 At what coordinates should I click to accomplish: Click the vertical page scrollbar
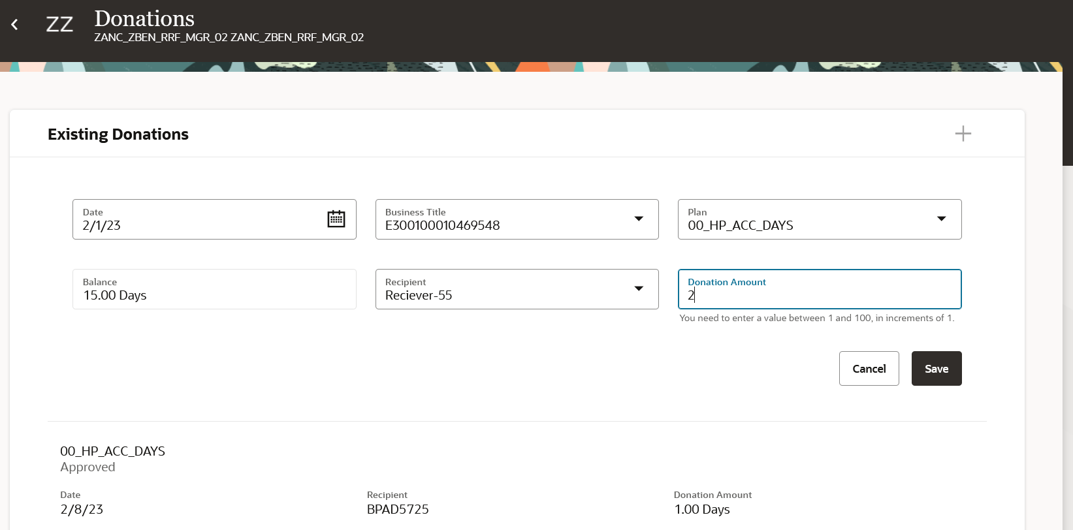[1068, 98]
